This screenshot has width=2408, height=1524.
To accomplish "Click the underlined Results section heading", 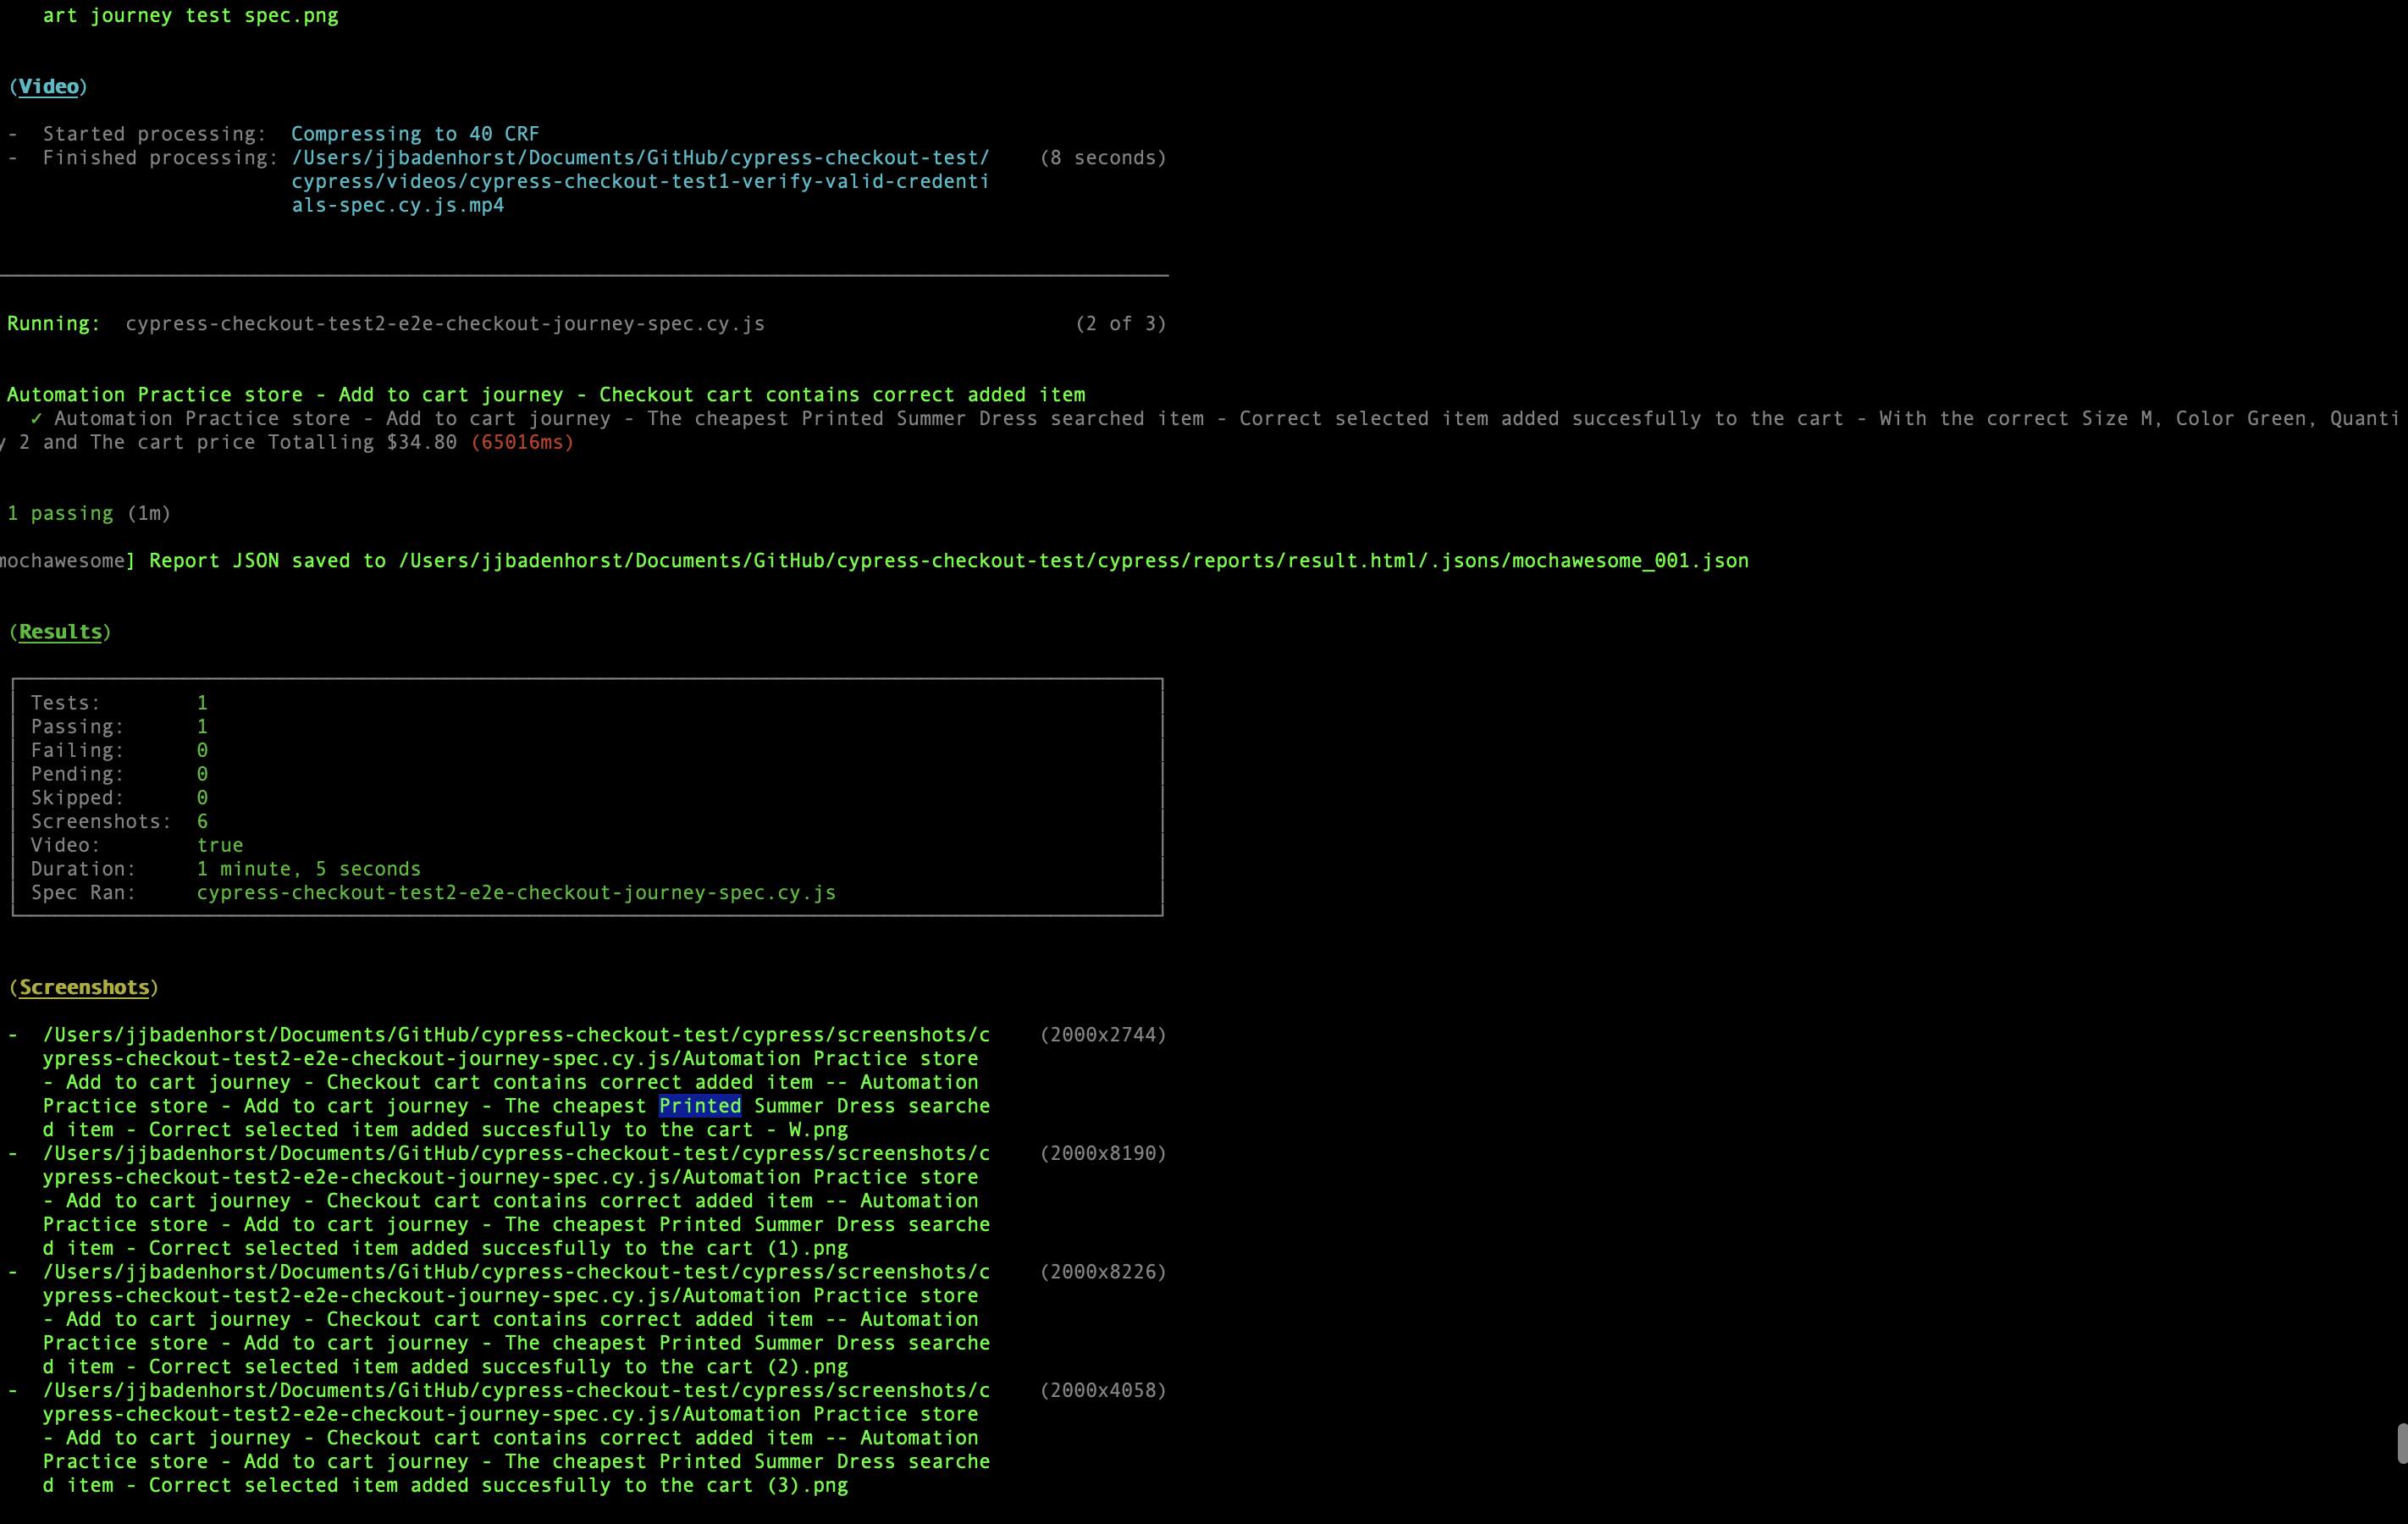I will (x=60, y=632).
